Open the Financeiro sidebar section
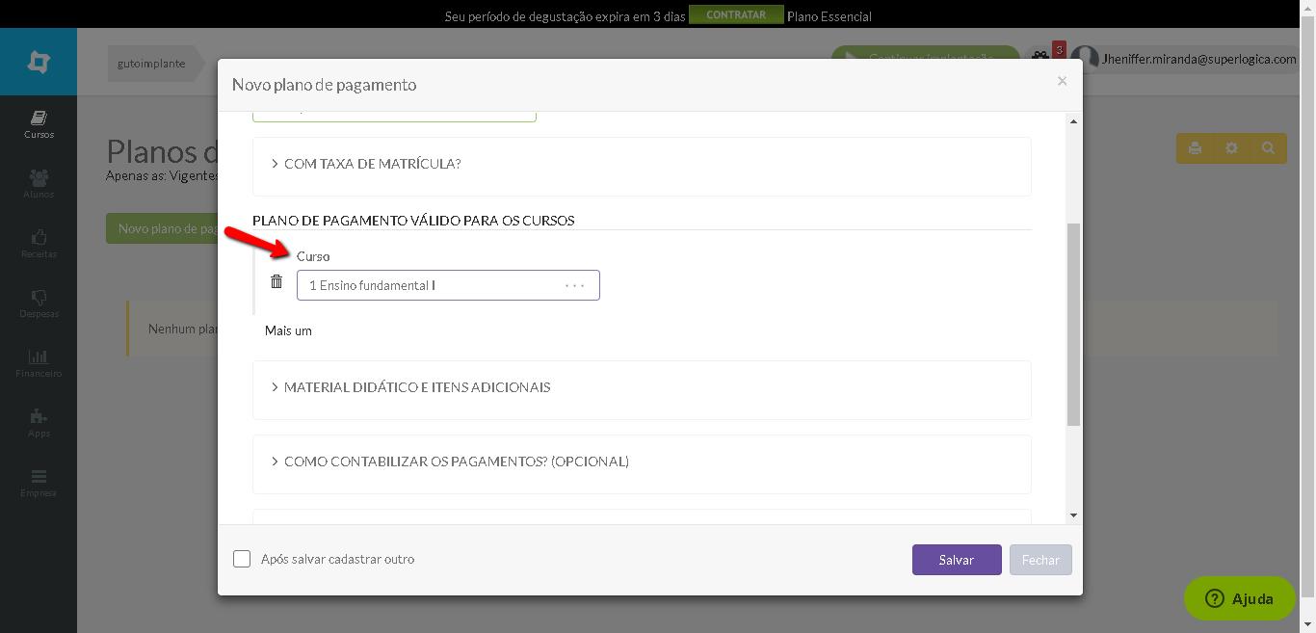1316x633 pixels. click(x=39, y=363)
